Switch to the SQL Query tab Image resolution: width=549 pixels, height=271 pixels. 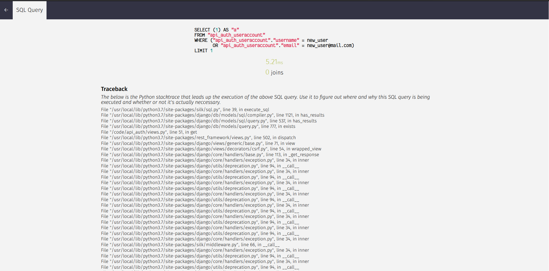click(29, 10)
